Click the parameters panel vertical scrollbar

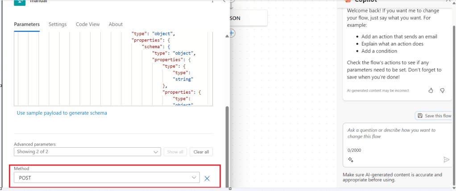click(x=227, y=143)
